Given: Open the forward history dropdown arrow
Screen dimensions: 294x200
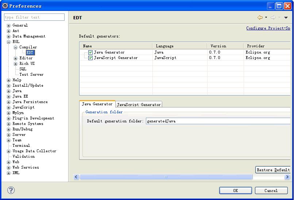Looking at the screenshot, I should [x=279, y=17].
